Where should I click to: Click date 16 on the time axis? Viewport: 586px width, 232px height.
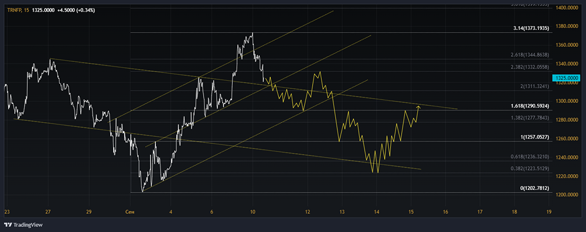coord(445,212)
